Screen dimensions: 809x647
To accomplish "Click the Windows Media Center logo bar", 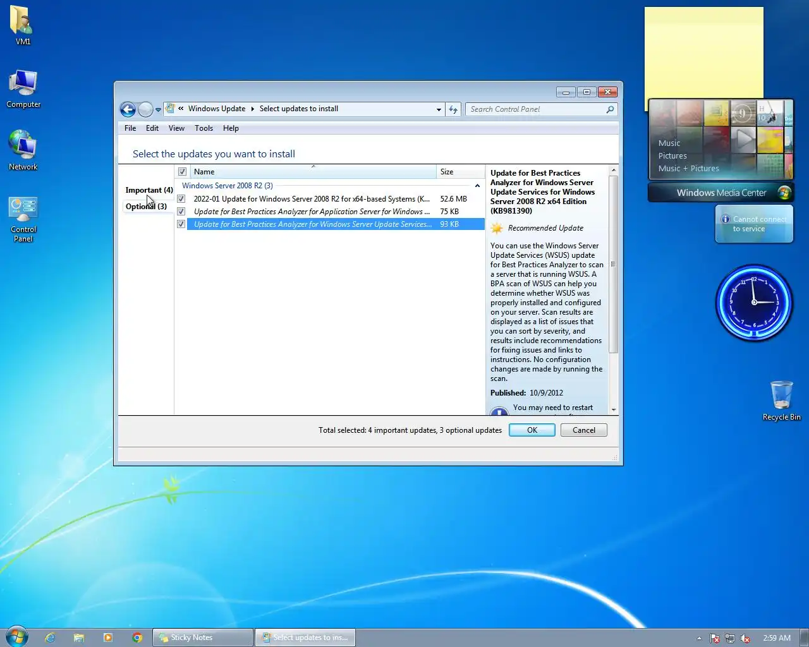I will click(x=721, y=193).
